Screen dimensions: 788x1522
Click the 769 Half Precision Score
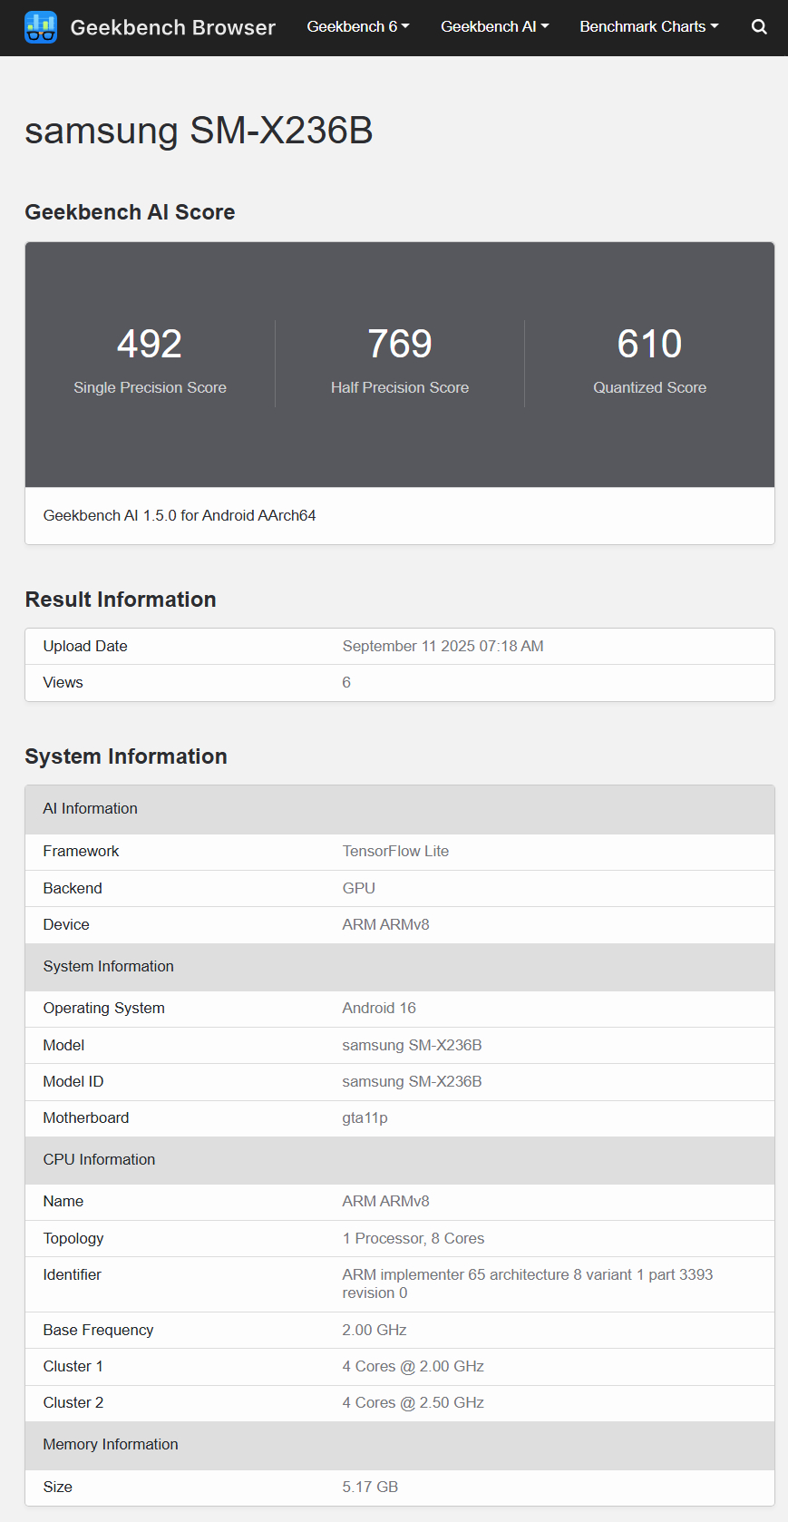[399, 345]
